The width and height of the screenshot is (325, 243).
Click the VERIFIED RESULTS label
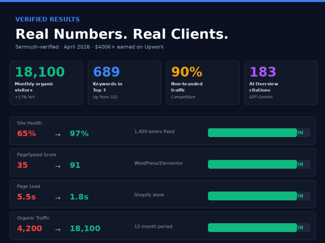[x=47, y=19]
